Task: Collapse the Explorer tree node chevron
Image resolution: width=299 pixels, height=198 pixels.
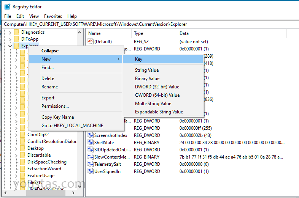Action: tap(10, 46)
